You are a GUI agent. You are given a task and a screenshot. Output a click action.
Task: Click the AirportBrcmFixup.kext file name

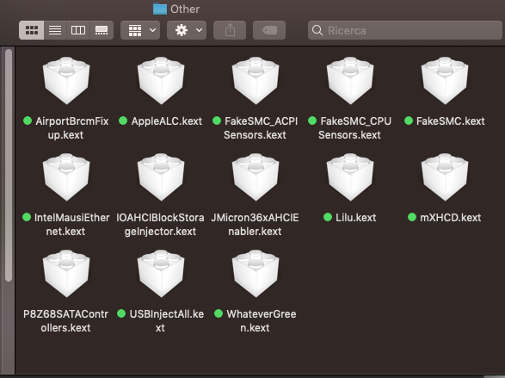[x=71, y=128]
